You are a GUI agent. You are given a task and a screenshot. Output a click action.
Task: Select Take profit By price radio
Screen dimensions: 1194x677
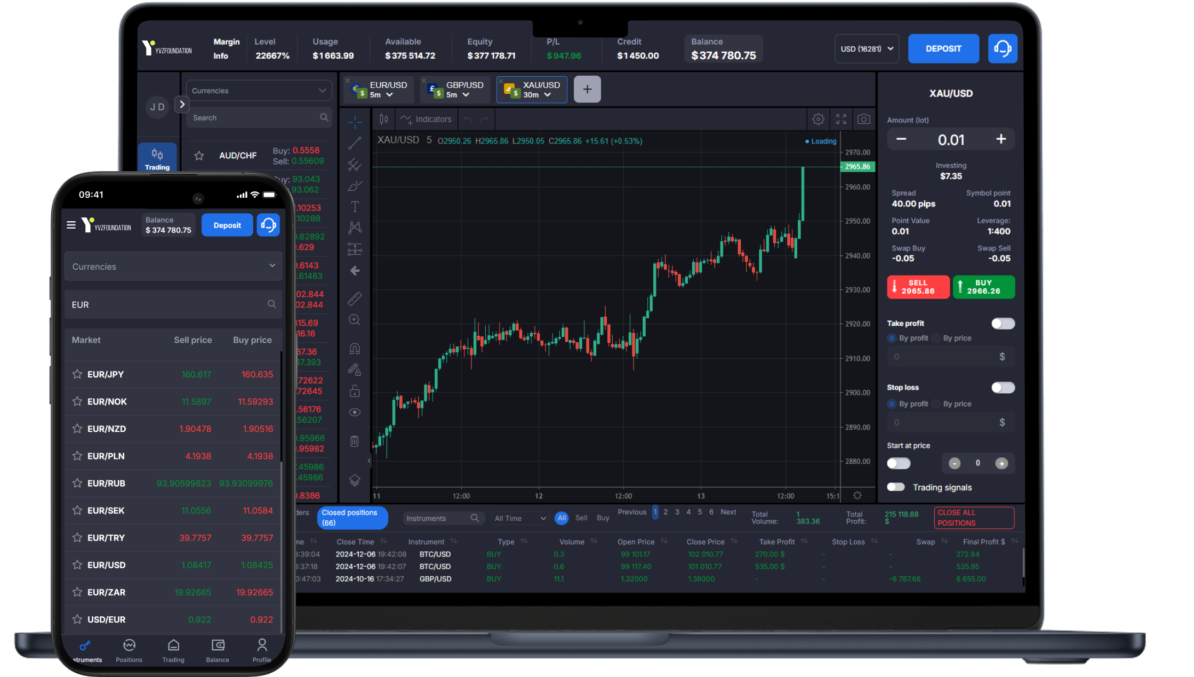(x=936, y=338)
